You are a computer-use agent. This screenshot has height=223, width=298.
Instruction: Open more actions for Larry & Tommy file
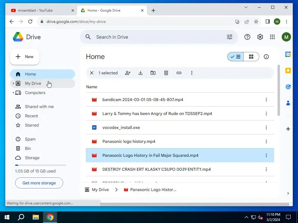pos(266,114)
